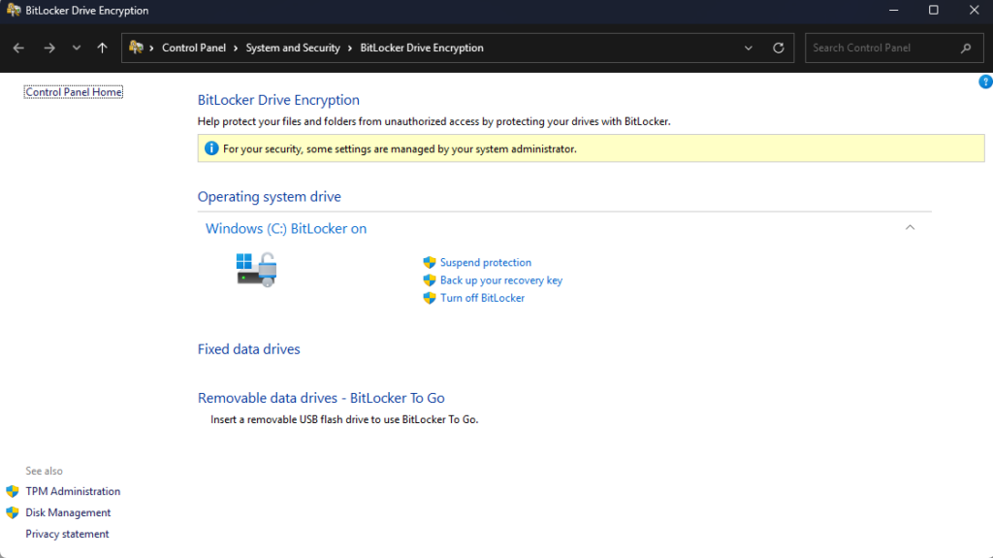This screenshot has width=993, height=558.
Task: Click shield icon beside TPM Administration
Action: point(13,491)
